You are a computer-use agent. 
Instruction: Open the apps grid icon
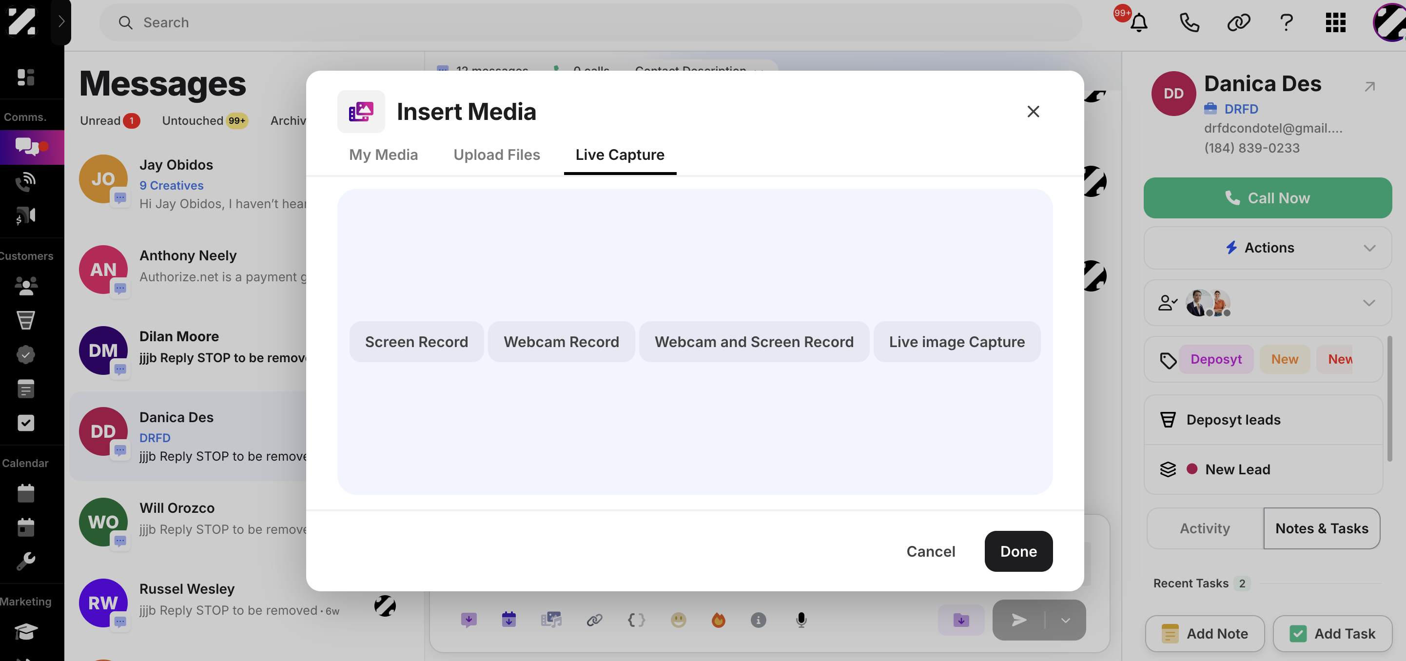1336,22
